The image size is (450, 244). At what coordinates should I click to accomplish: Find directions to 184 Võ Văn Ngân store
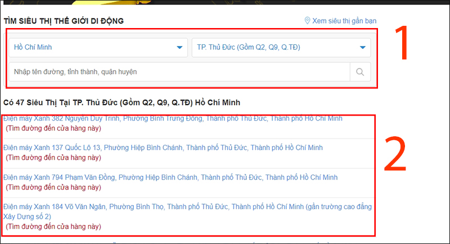[x=53, y=227]
